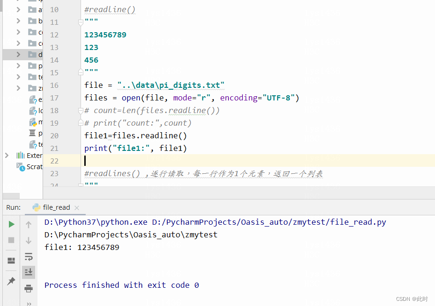Click the Up the stack trace arrow
435x306 pixels.
coord(29,225)
